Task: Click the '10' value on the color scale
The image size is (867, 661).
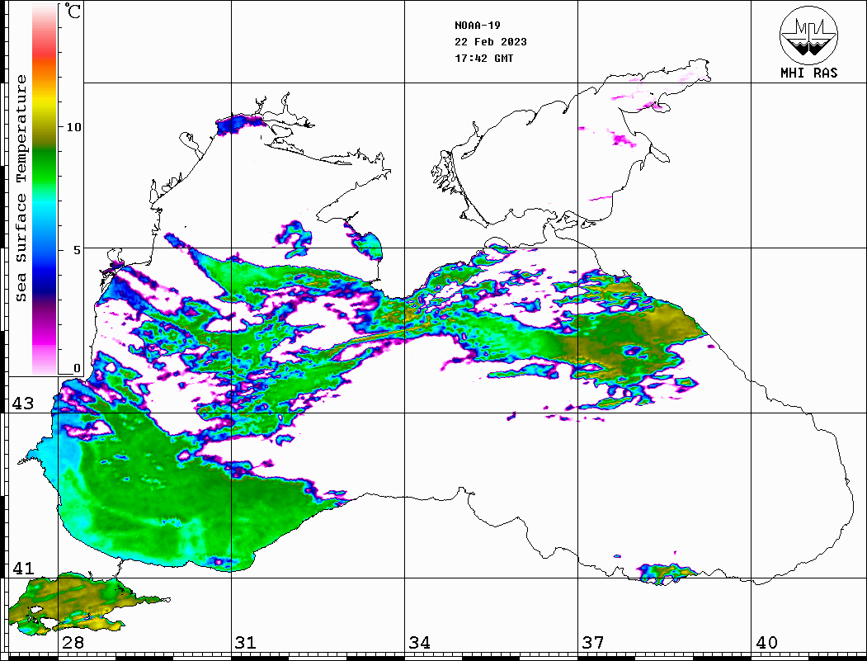Action: coord(73,127)
